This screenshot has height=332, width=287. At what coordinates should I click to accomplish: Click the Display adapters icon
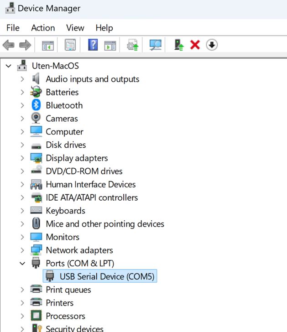tap(36, 158)
